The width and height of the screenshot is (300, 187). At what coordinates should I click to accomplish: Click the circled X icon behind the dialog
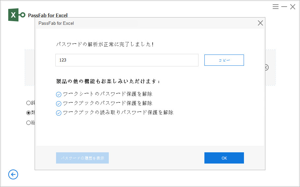coord(266,67)
